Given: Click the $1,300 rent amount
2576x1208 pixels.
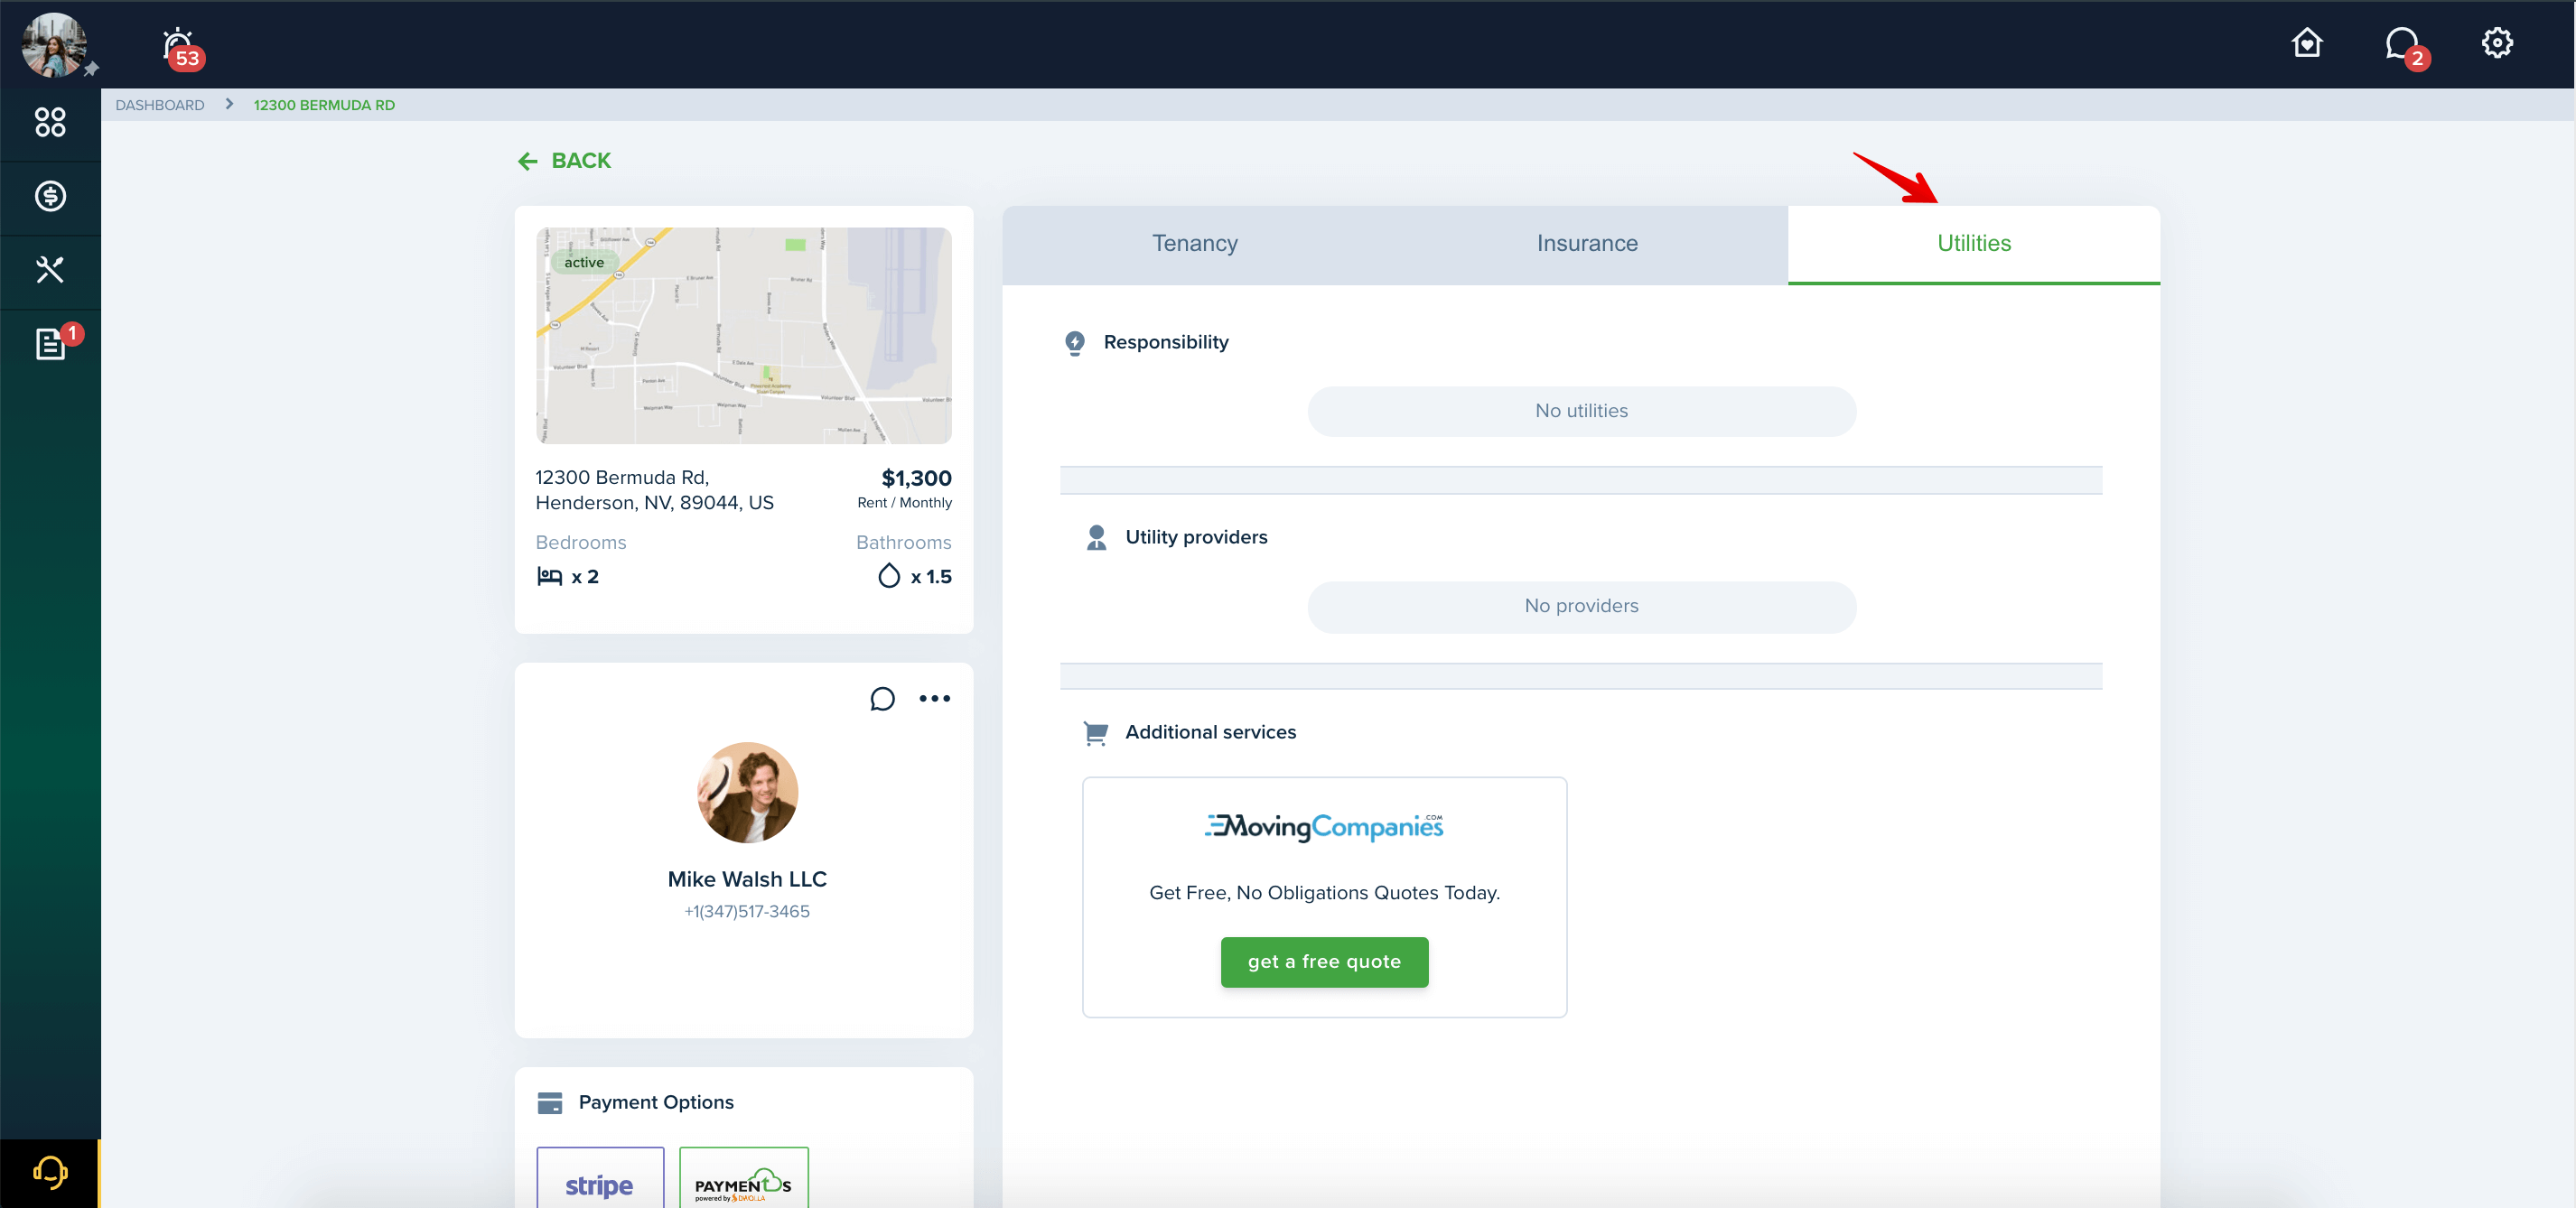Looking at the screenshot, I should [916, 479].
